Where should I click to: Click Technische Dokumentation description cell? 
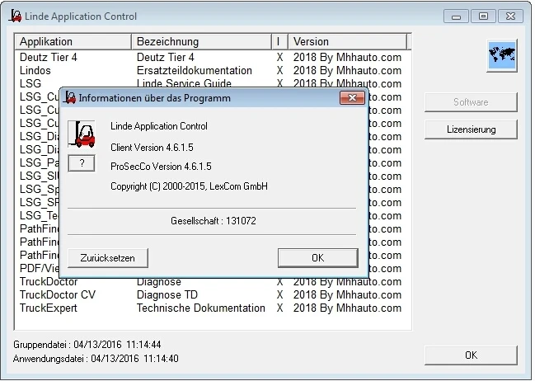point(200,308)
